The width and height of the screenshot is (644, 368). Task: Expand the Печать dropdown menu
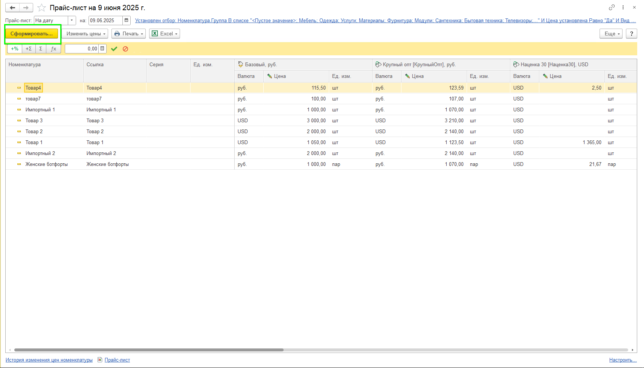pyautogui.click(x=128, y=33)
